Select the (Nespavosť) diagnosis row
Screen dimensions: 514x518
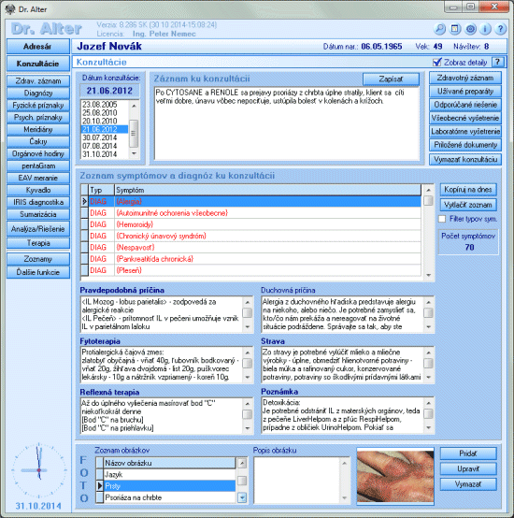[x=250, y=248]
